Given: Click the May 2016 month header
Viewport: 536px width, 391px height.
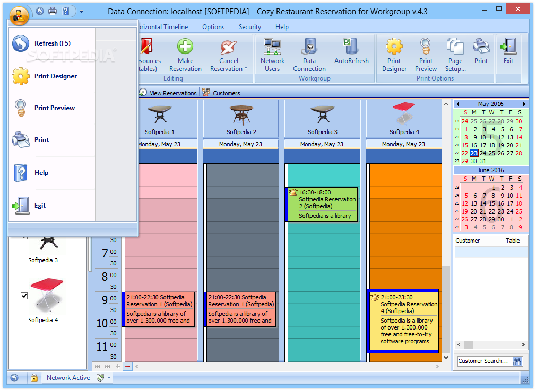Looking at the screenshot, I should pos(490,104).
